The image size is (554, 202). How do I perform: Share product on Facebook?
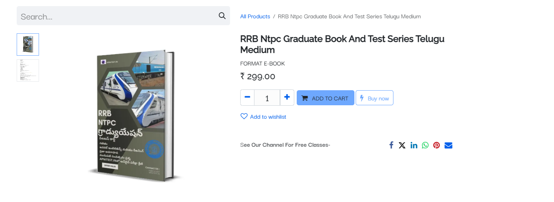(391, 145)
